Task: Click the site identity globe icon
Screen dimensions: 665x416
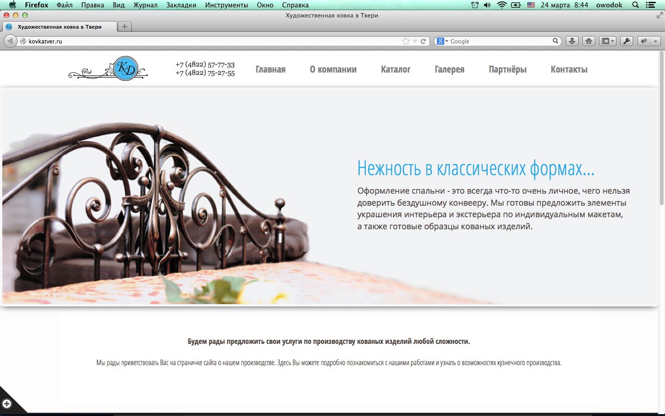Action: coord(23,41)
